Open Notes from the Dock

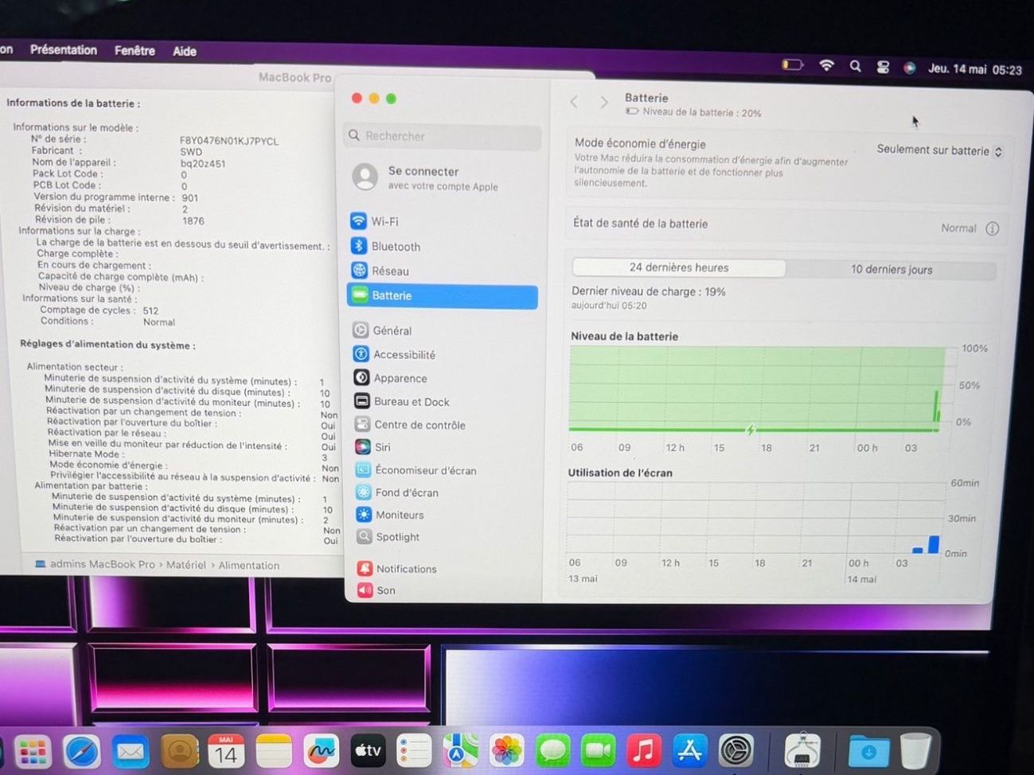(x=274, y=750)
